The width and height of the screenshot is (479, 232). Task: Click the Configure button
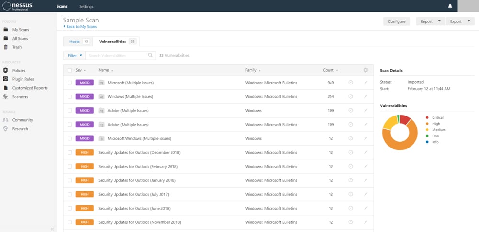(397, 21)
